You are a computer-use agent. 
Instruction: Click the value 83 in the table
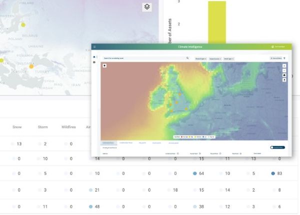pos(279,173)
